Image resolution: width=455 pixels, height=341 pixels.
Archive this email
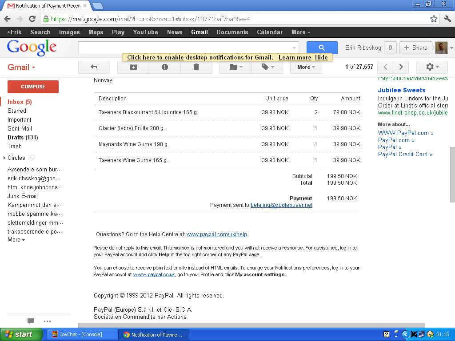[133, 67]
